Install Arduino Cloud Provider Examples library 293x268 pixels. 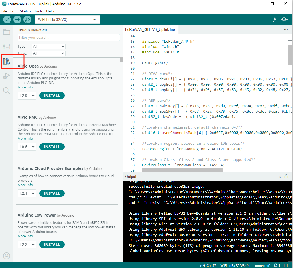pyautogui.click(x=52, y=193)
